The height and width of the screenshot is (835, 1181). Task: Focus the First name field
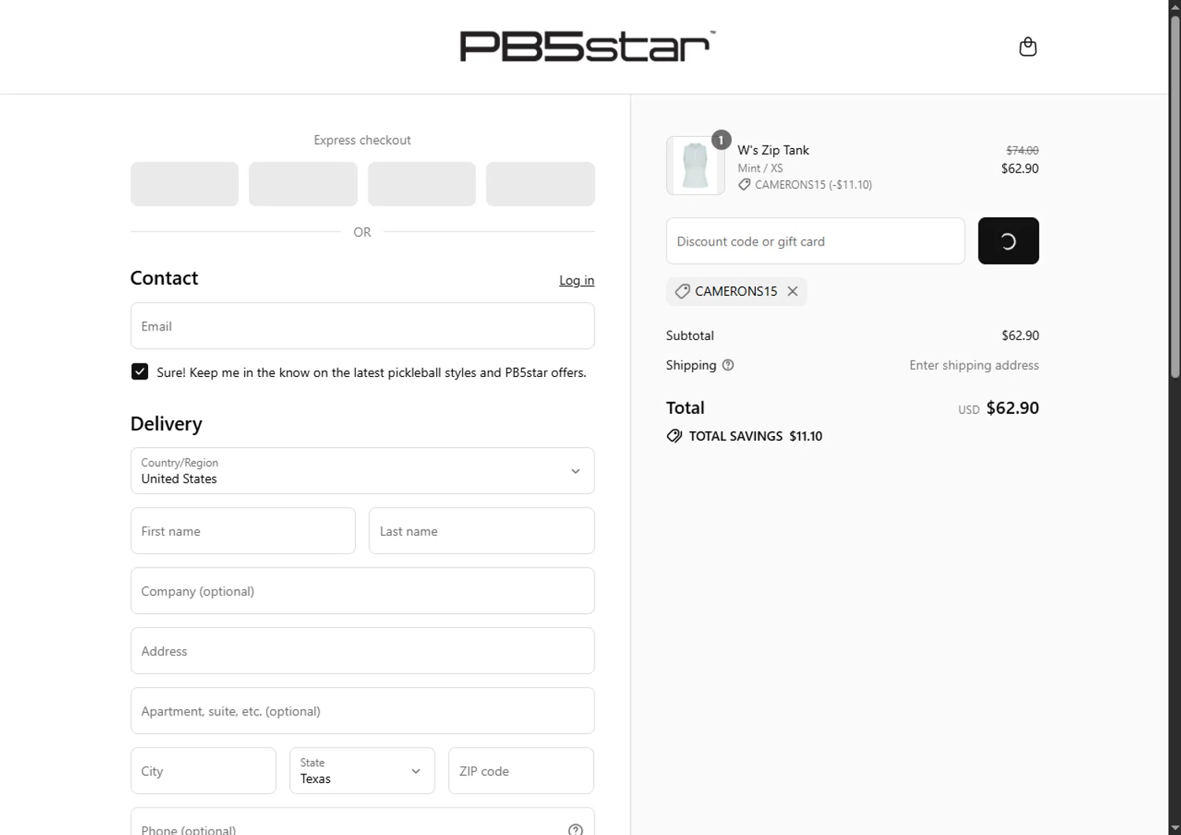click(243, 530)
